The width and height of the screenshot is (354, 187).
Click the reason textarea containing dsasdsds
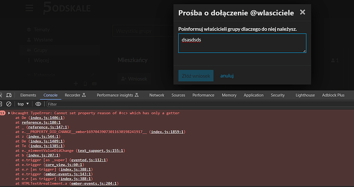coord(242,43)
